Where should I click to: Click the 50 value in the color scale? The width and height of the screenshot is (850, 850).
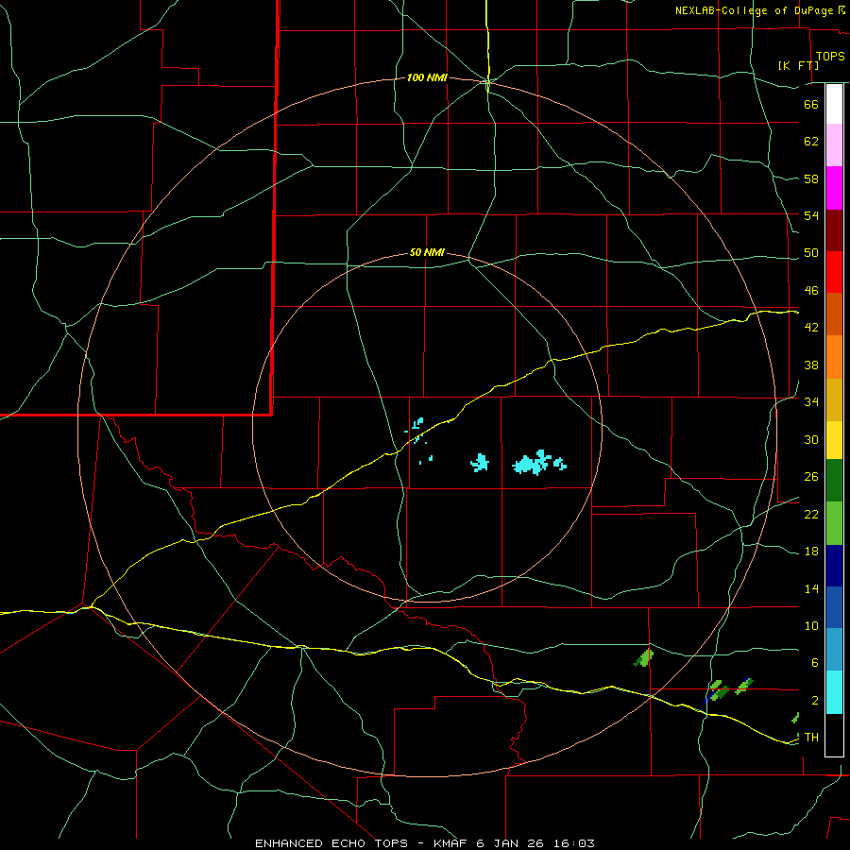(811, 253)
